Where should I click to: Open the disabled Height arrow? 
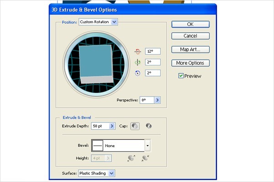tap(108, 158)
